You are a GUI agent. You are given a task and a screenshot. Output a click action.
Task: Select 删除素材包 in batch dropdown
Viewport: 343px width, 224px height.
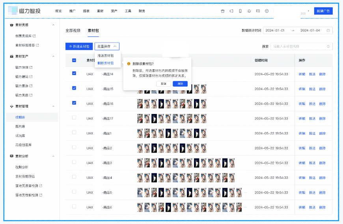pos(106,63)
